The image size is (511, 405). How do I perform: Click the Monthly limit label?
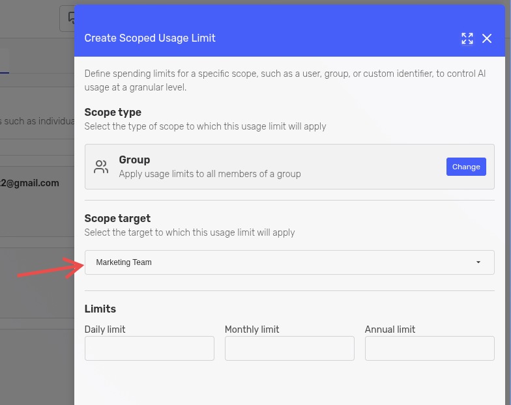click(252, 329)
